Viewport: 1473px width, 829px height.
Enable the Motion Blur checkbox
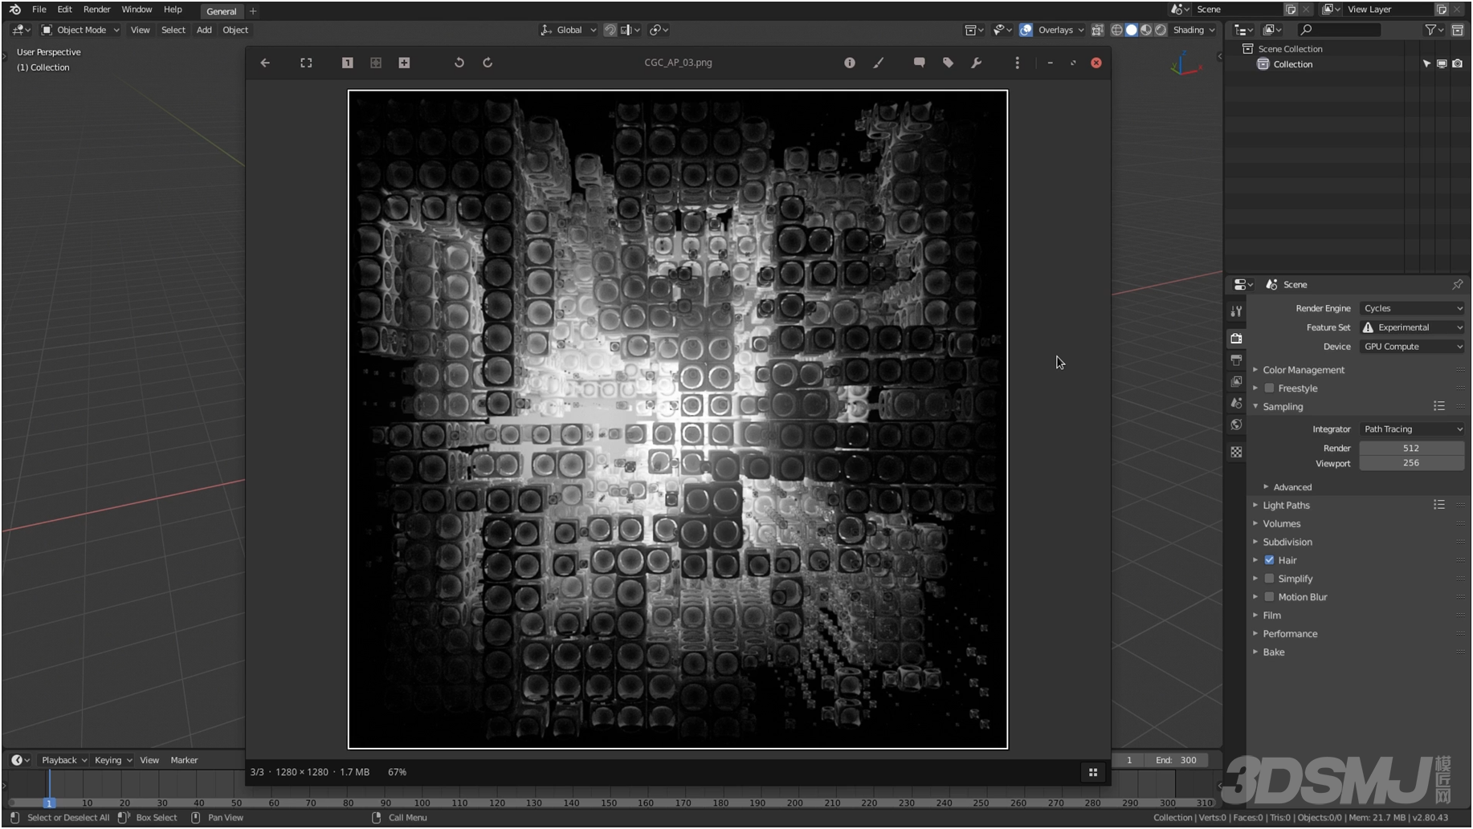click(1269, 597)
